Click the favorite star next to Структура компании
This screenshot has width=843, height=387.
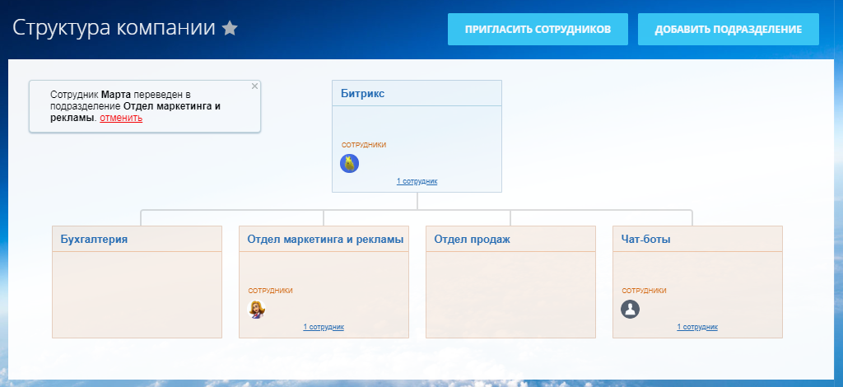click(230, 28)
